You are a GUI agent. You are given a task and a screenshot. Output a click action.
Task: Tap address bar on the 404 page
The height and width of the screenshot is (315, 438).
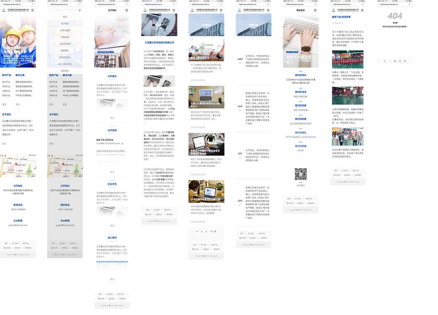[x=395, y=5]
